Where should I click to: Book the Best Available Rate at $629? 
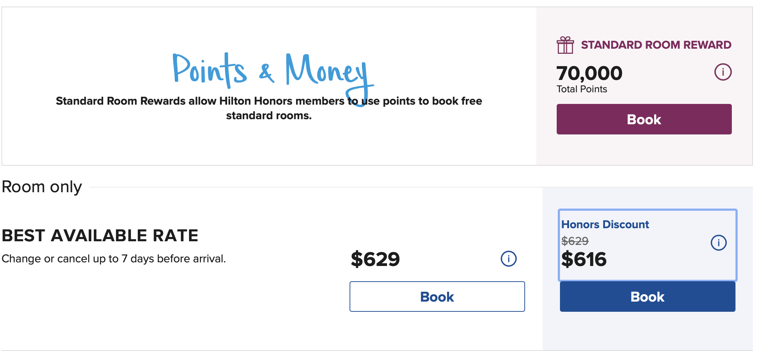(437, 296)
